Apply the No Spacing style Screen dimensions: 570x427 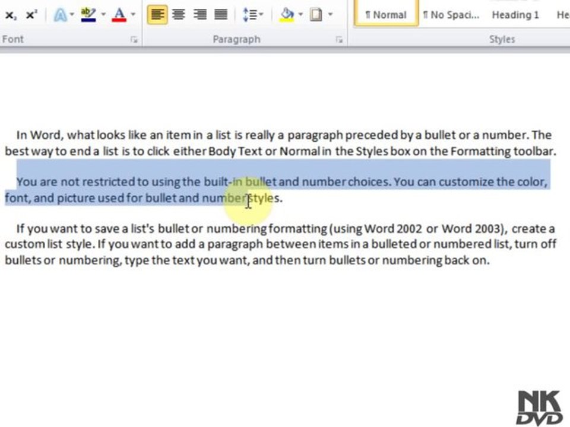click(451, 15)
